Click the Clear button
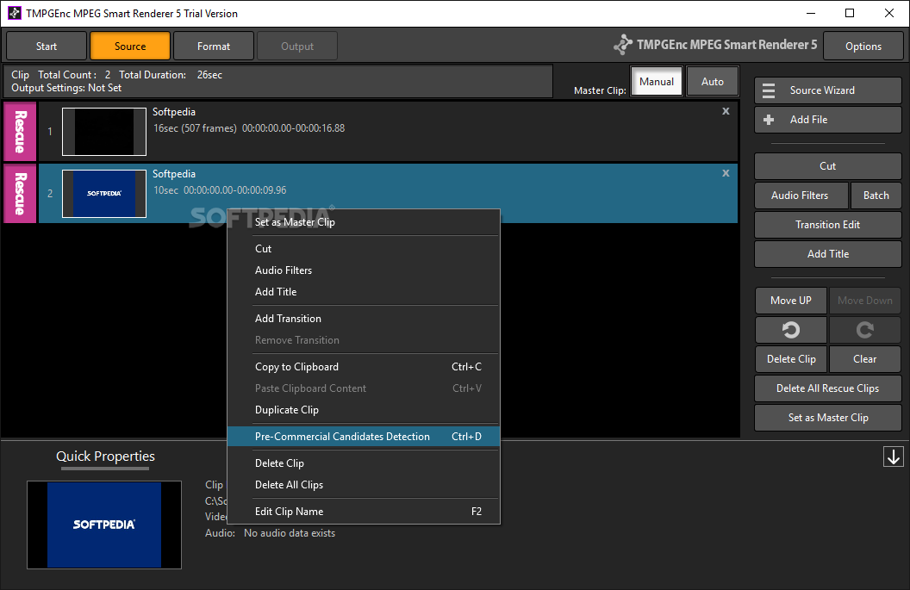This screenshot has width=910, height=590. pyautogui.click(x=864, y=359)
